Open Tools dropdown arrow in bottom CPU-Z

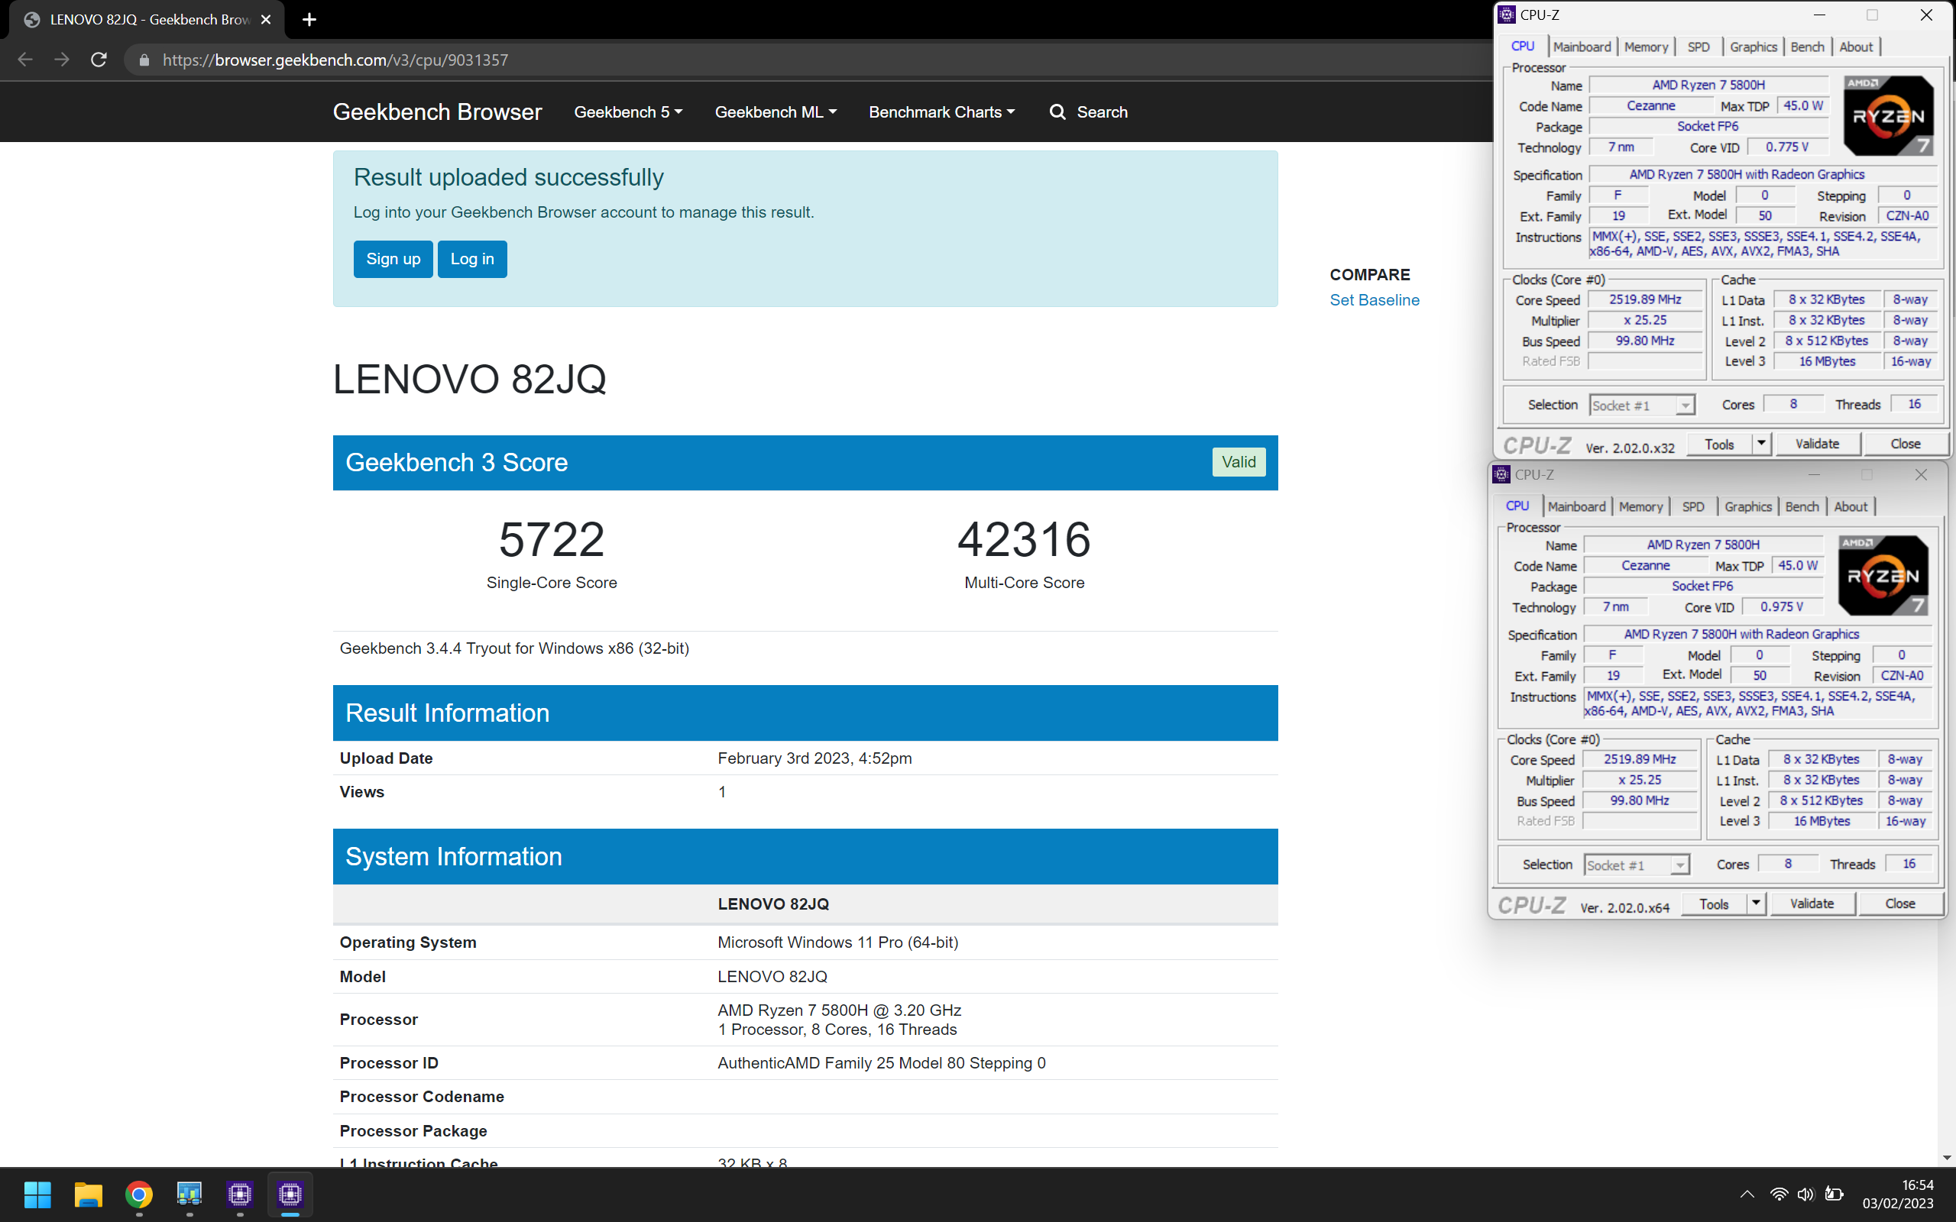1756,904
